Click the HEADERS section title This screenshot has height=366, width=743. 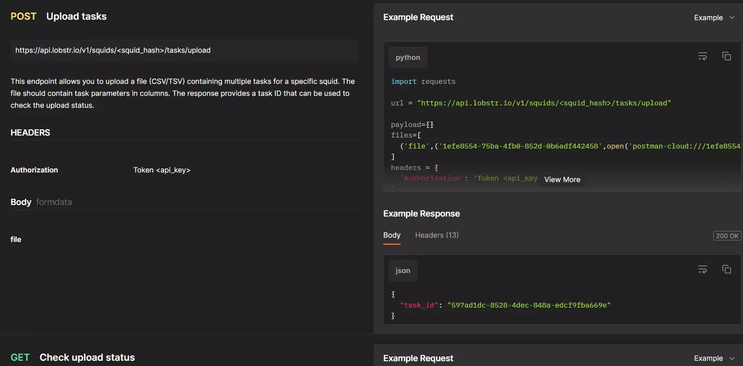(30, 133)
